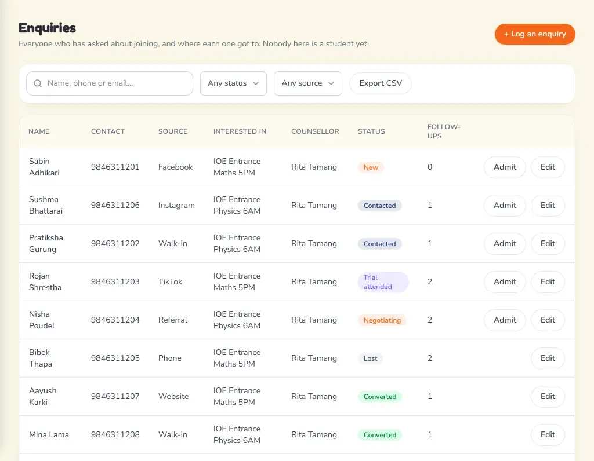Admit Sabin Adhikari

click(x=505, y=167)
